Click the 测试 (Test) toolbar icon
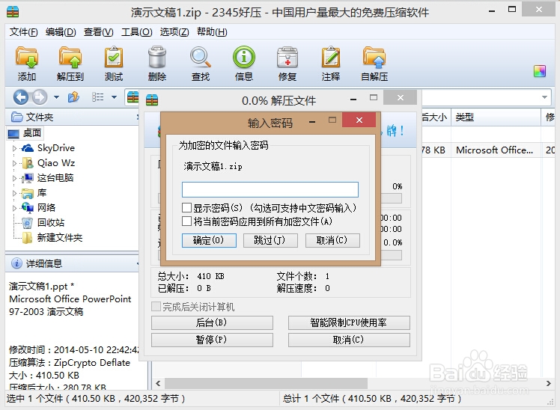Image resolution: width=560 pixels, height=410 pixels. tap(114, 58)
